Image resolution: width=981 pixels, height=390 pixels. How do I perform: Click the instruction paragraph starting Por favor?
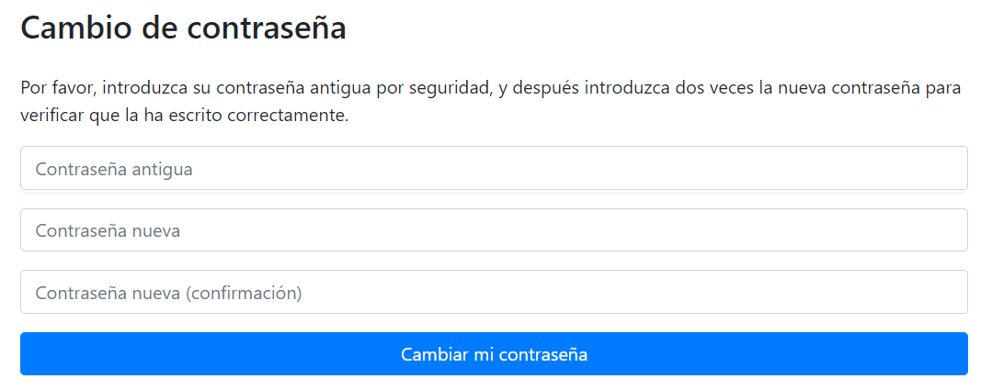point(491,102)
